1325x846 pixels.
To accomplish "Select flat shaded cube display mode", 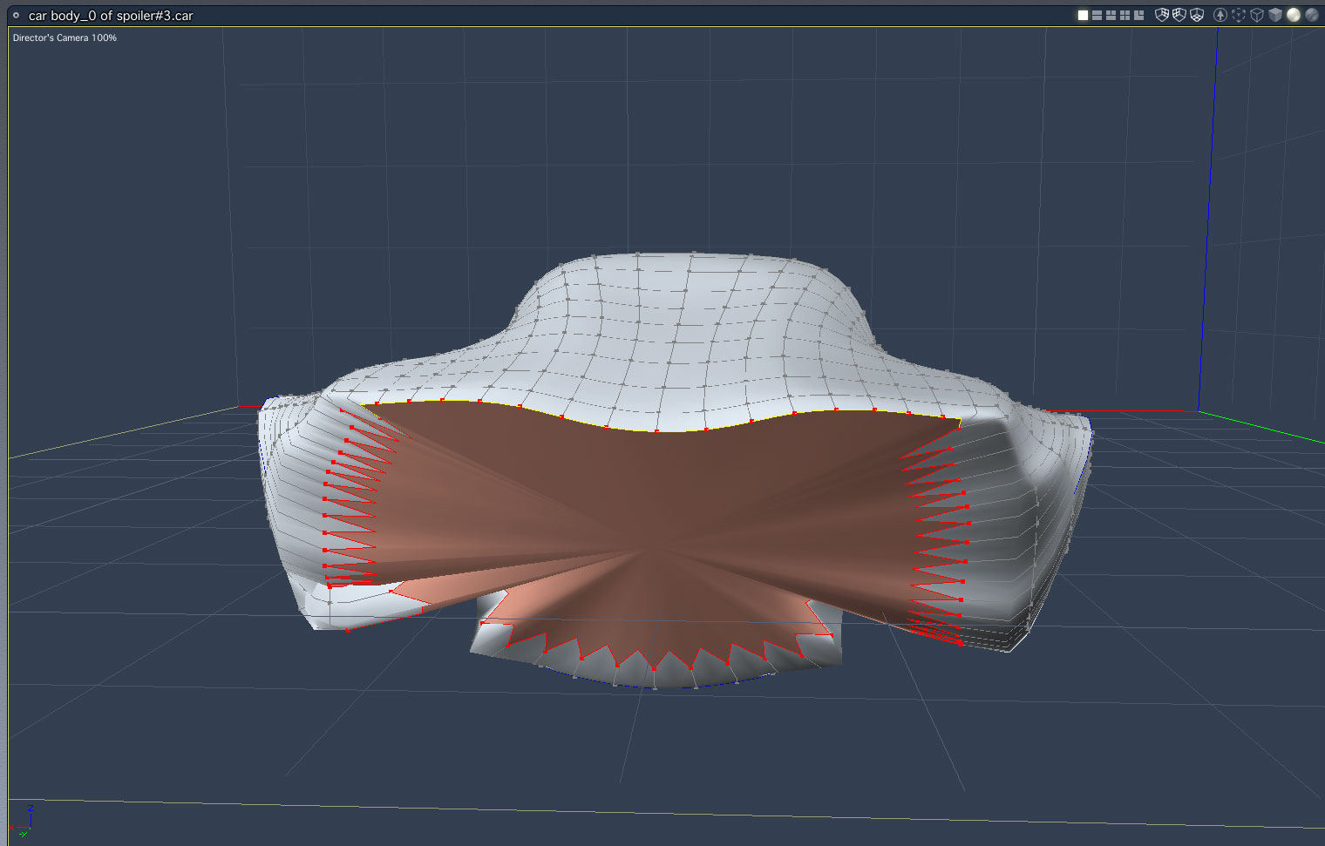I will pyautogui.click(x=1275, y=15).
